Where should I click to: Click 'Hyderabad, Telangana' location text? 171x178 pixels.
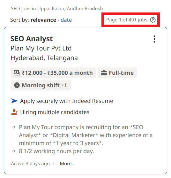coord(44,58)
